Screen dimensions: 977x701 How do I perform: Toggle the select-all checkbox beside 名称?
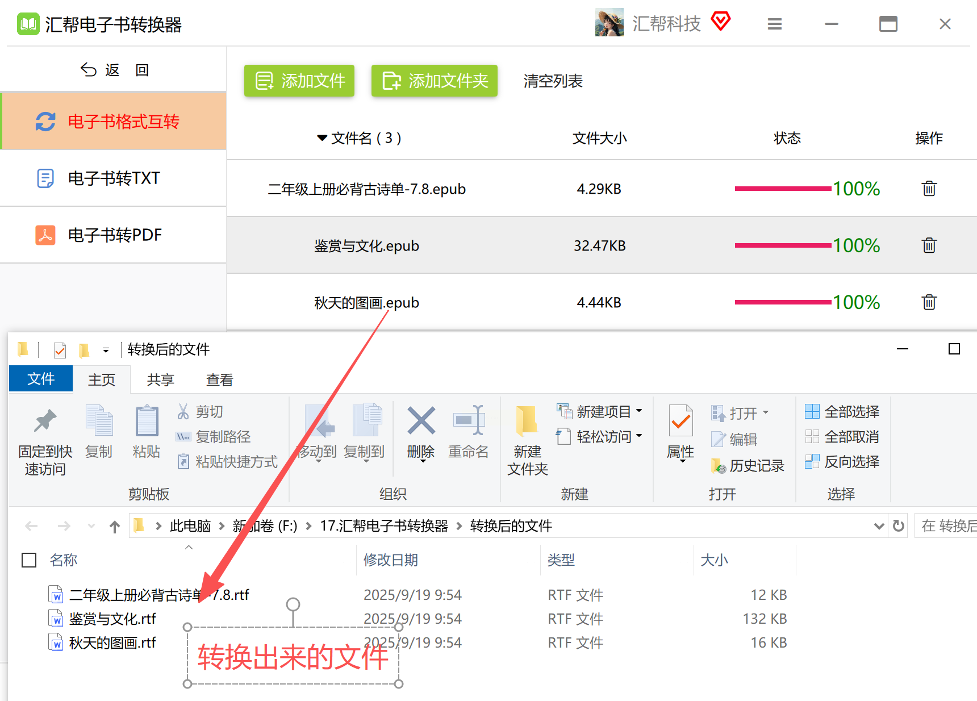[29, 560]
